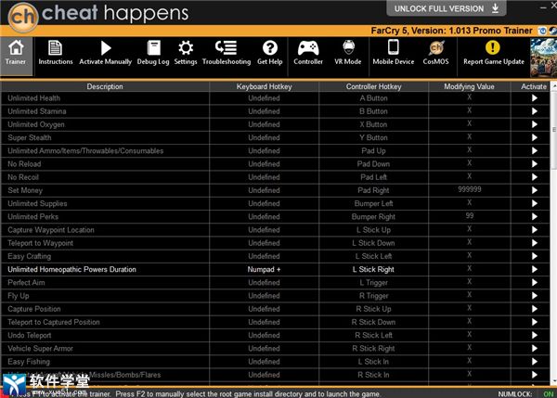This screenshot has width=557, height=398.
Task: Open Controller configuration
Action: coord(308,53)
